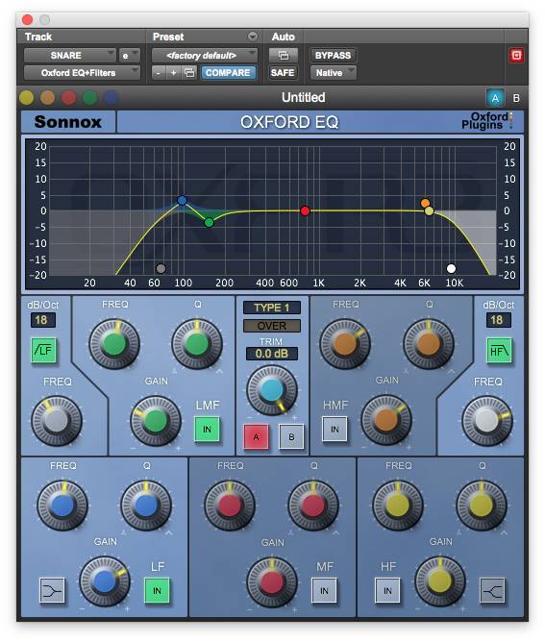
Task: Switch to plugin state A in header
Action: pos(495,98)
